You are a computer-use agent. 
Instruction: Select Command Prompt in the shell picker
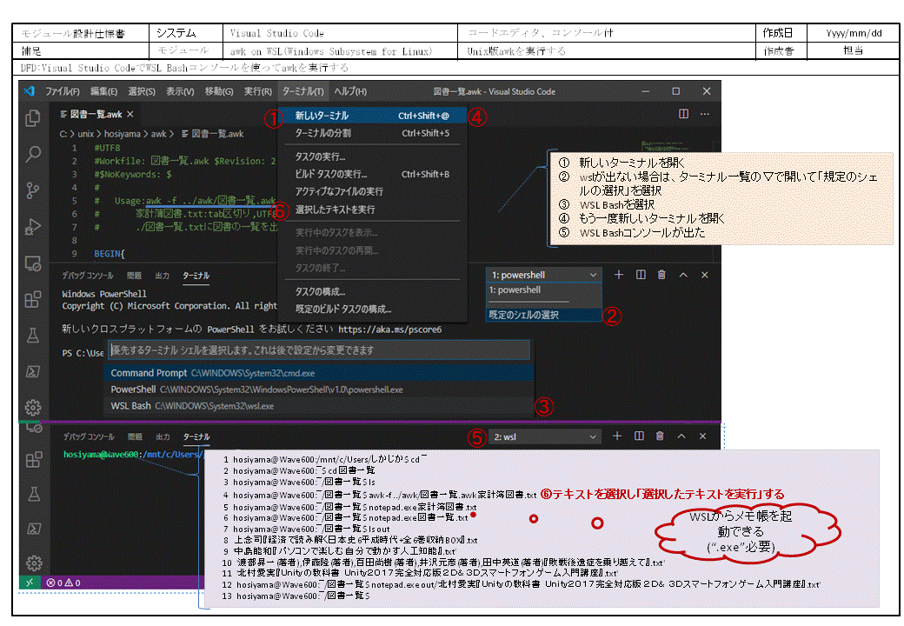tap(319, 373)
